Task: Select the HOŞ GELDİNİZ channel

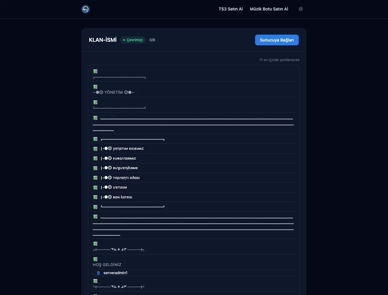Action: click(x=107, y=265)
